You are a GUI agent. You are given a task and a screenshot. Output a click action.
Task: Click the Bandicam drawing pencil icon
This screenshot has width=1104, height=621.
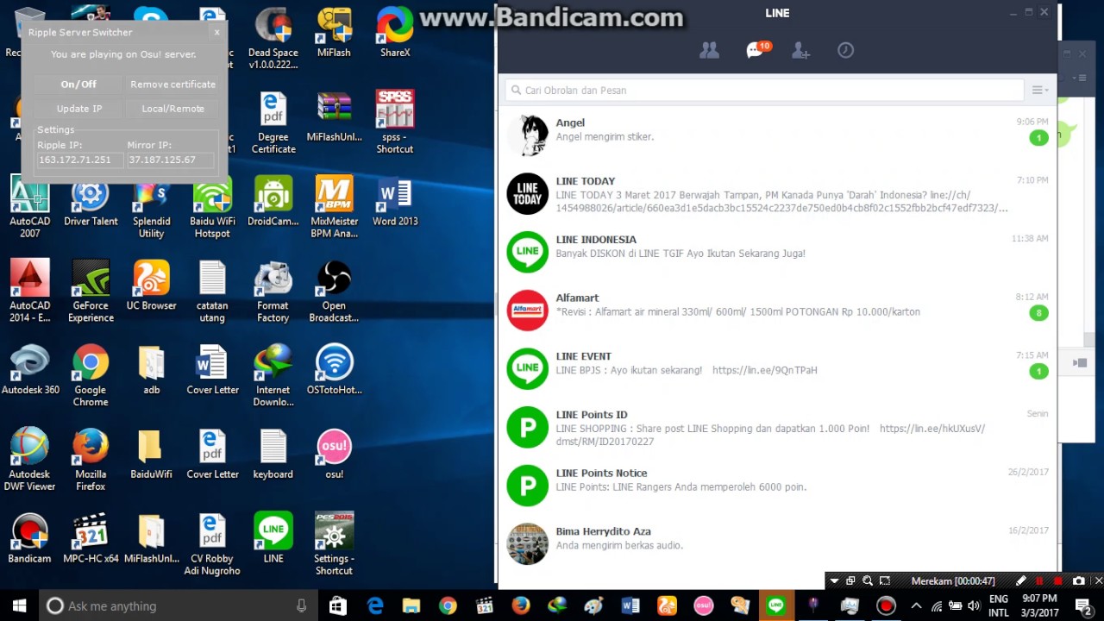(x=1020, y=580)
